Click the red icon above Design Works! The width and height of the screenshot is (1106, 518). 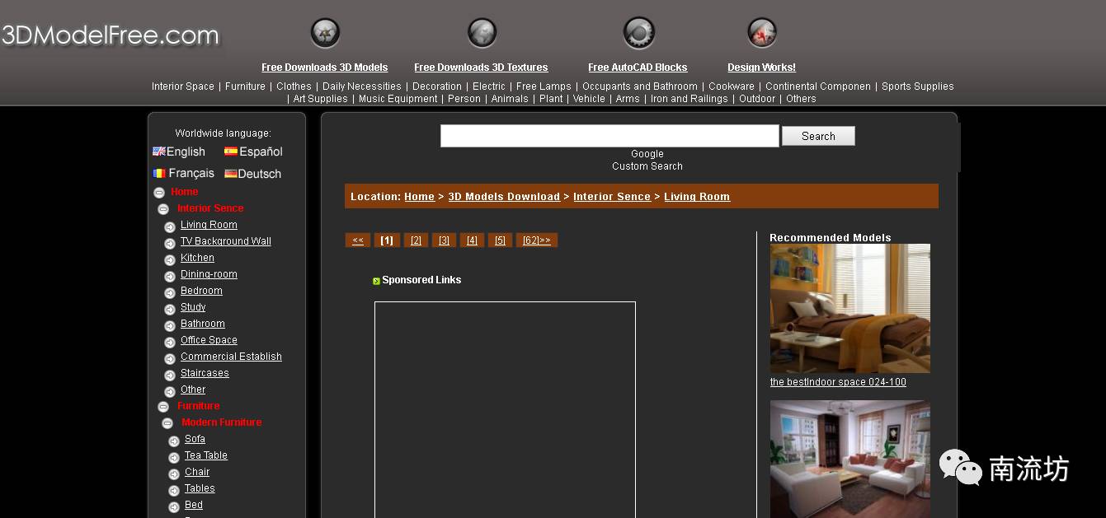[762, 34]
